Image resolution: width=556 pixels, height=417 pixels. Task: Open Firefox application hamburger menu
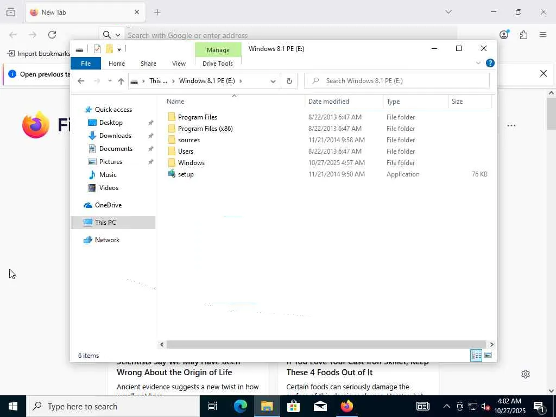point(543,35)
